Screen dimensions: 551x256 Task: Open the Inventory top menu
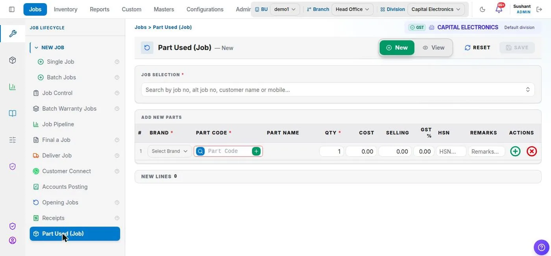pyautogui.click(x=66, y=9)
